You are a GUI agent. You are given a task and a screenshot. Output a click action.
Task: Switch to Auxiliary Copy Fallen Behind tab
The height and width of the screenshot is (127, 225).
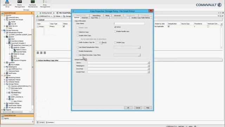[x=141, y=18]
